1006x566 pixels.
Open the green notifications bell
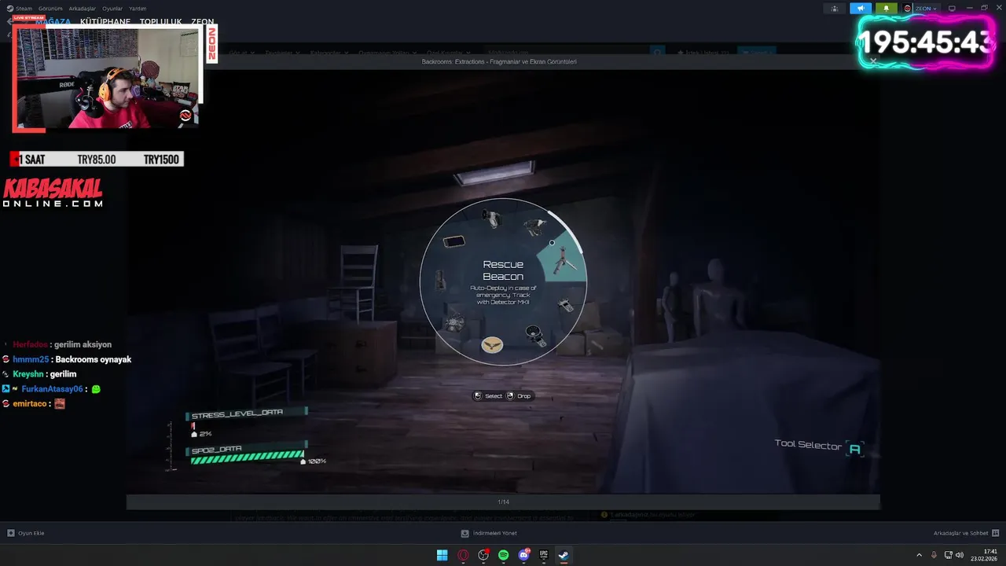887,8
